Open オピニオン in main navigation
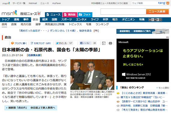This screenshot has width=171, height=113. (x=128, y=19)
